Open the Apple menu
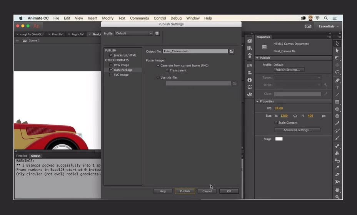Image resolution: width=357 pixels, height=215 pixels. 21,18
